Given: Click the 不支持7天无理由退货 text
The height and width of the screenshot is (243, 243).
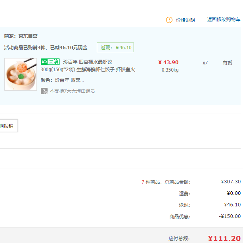Looking at the screenshot, I should coord(73,91).
